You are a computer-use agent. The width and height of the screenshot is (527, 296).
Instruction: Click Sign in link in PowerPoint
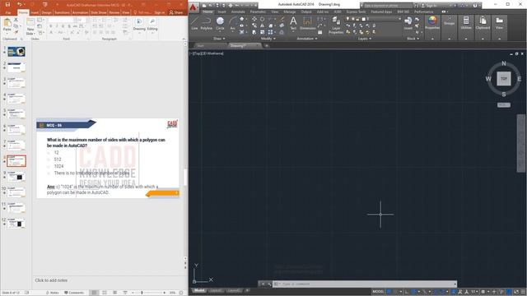[160, 12]
